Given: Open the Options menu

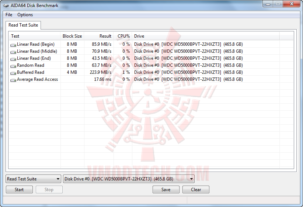Looking at the screenshot, I should tap(25, 15).
